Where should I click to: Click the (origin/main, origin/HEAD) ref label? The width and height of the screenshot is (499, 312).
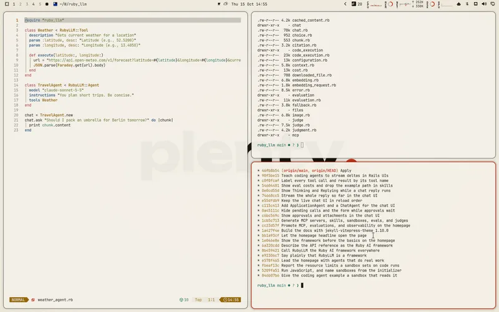click(309, 170)
